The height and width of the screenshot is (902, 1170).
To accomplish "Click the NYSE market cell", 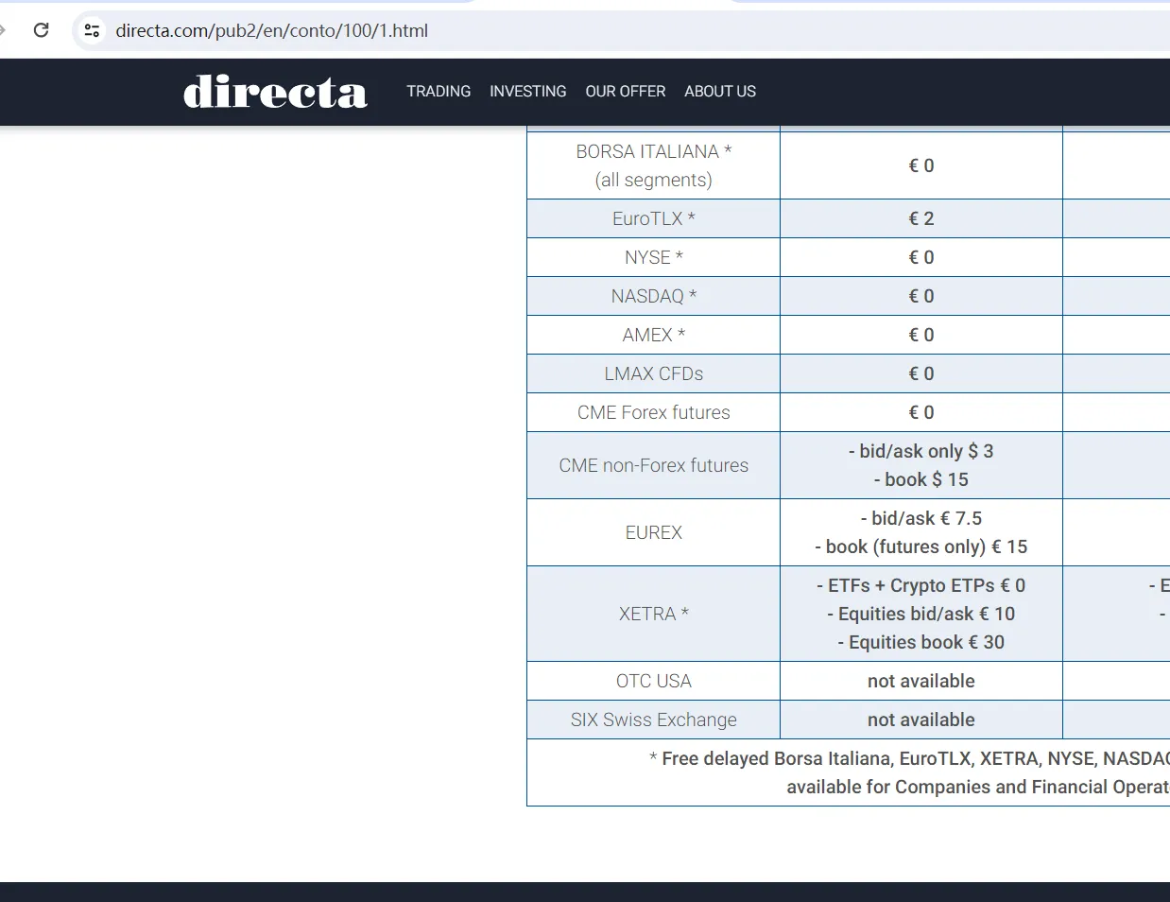I will point(653,257).
